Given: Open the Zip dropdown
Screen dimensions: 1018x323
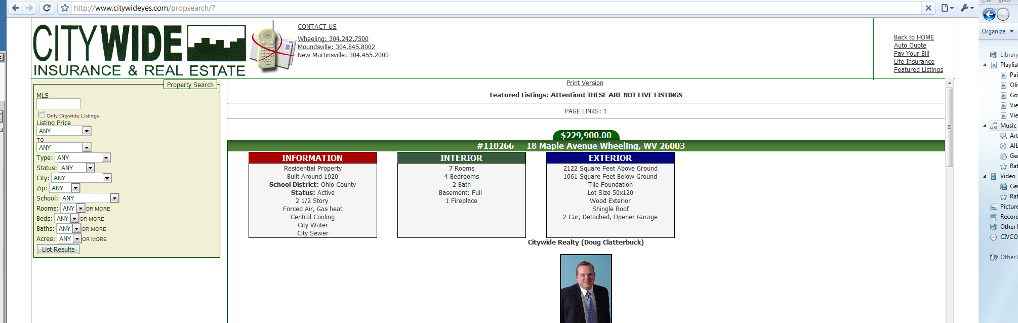Looking at the screenshot, I should coord(64,188).
